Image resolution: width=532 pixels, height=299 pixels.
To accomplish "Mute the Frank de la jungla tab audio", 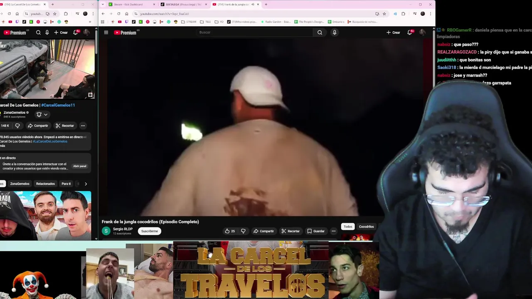I will point(253,5).
